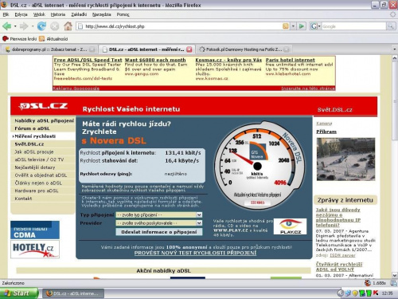Viewport: 398px width, 299px height.
Task: Click the search magnifier icon
Action: click(x=390, y=26)
